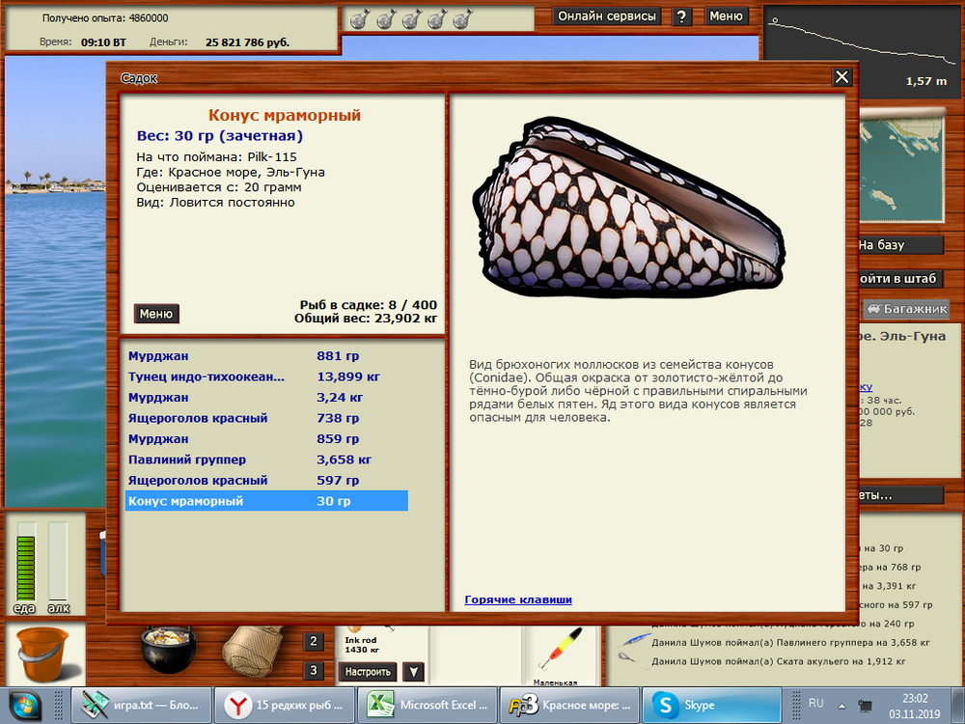
Task: Open the Горячие клавиши link
Action: (518, 599)
